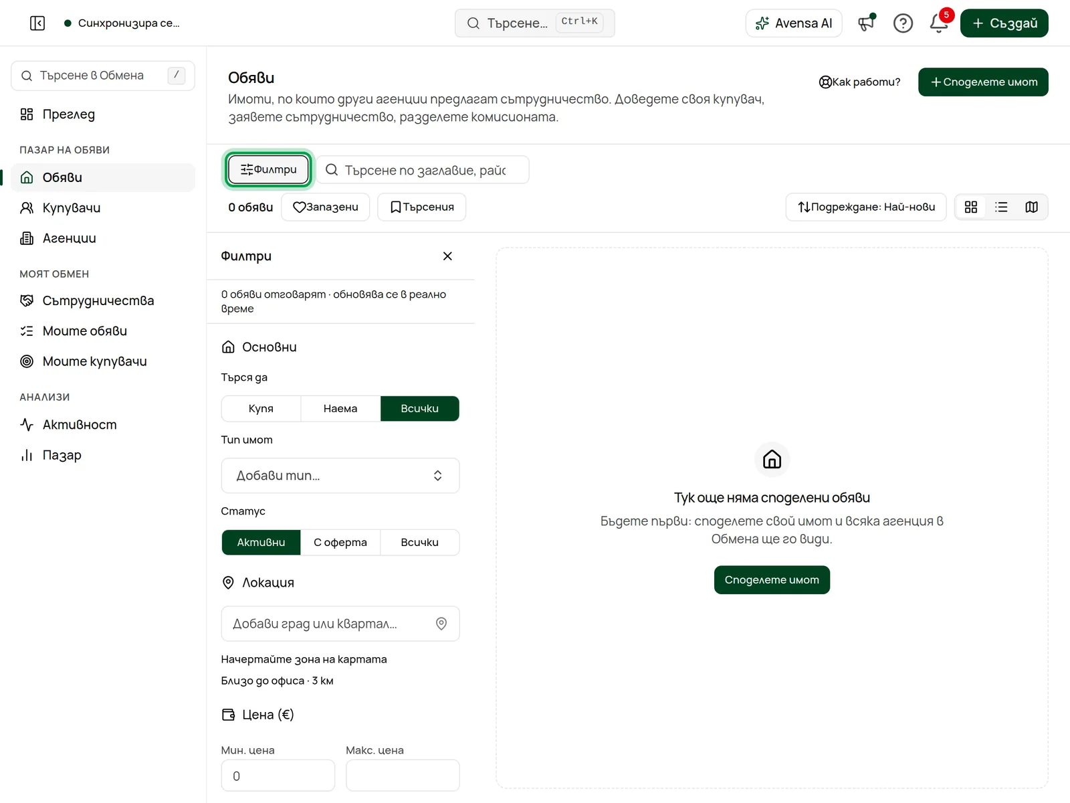Select Всички option under Търся да

click(x=420, y=409)
